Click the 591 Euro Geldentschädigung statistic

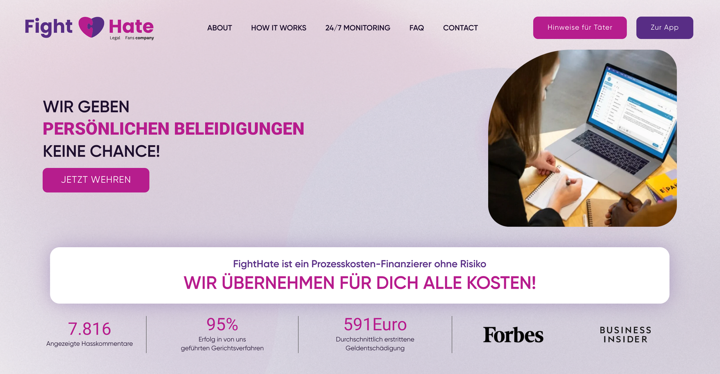pos(375,334)
